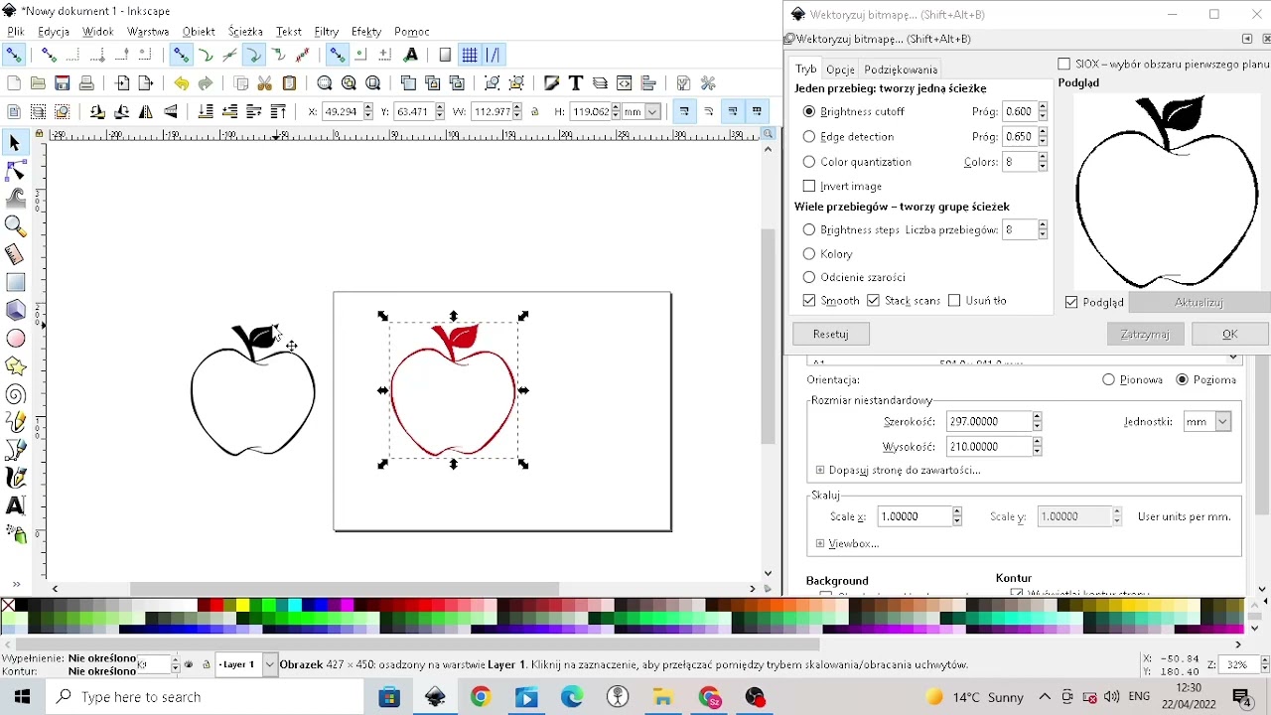The height and width of the screenshot is (715, 1271).
Task: Select the Pen Bezier tool
Action: point(15,450)
